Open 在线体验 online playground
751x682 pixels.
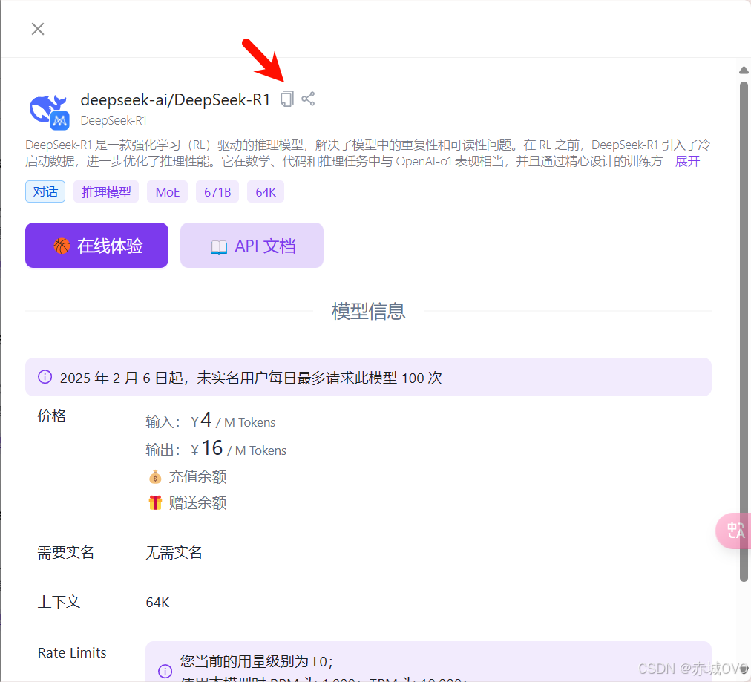point(96,245)
